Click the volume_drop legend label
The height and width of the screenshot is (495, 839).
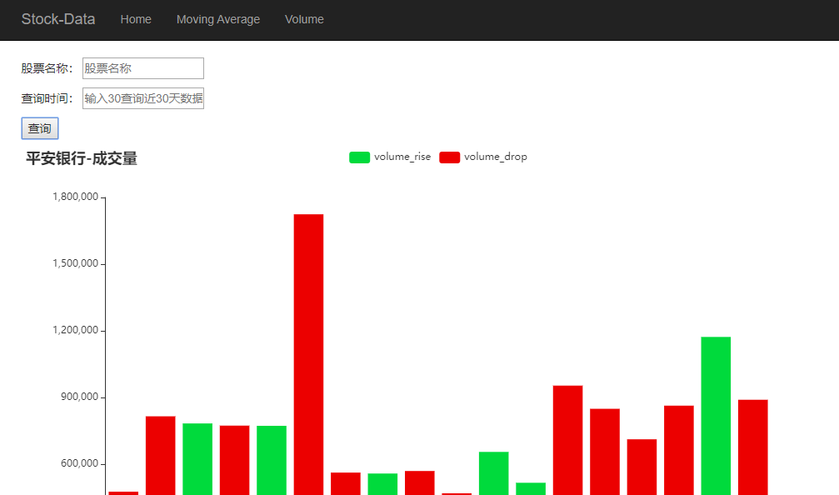click(496, 157)
